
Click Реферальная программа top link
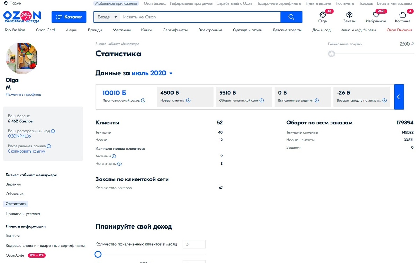(x=191, y=3)
